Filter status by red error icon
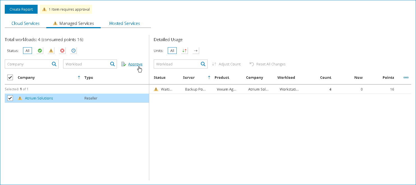 point(62,51)
